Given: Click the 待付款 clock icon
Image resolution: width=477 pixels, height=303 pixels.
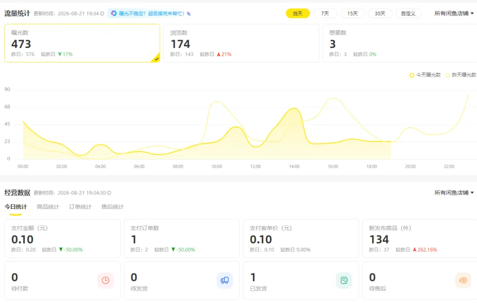Looking at the screenshot, I should (x=106, y=280).
